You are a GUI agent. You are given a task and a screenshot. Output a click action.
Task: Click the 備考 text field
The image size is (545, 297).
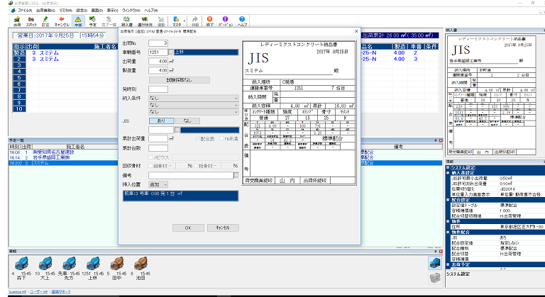191,175
